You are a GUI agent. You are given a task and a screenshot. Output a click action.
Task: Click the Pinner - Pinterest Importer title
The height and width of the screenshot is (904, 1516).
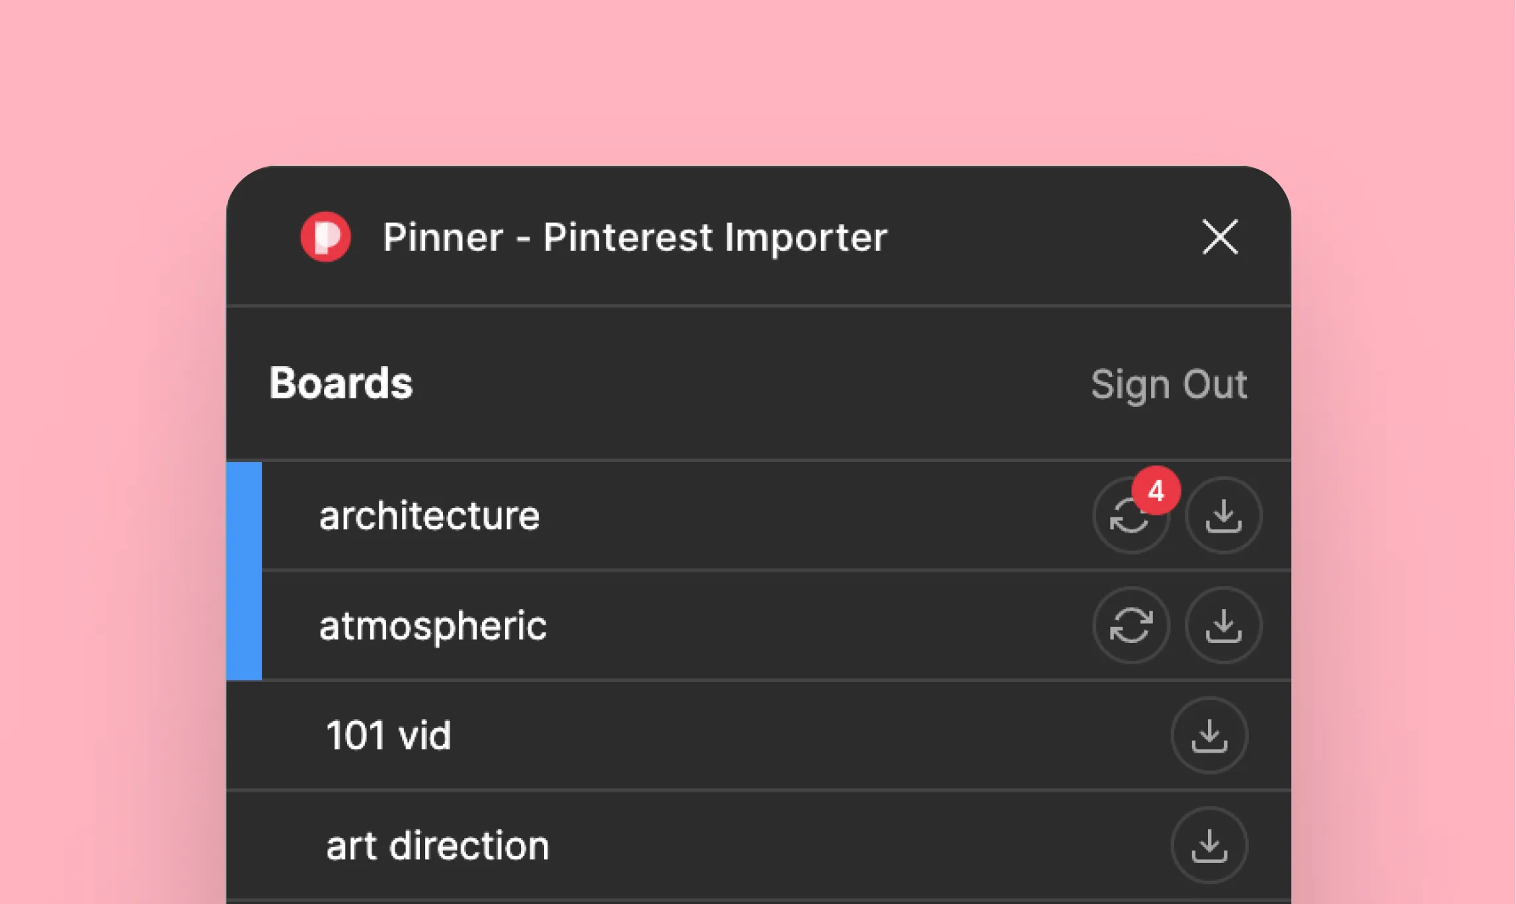click(x=635, y=238)
